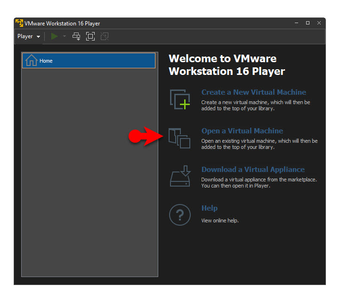Image resolution: width=341 pixels, height=302 pixels.
Task: Click the Home house icon
Action: coord(31,60)
